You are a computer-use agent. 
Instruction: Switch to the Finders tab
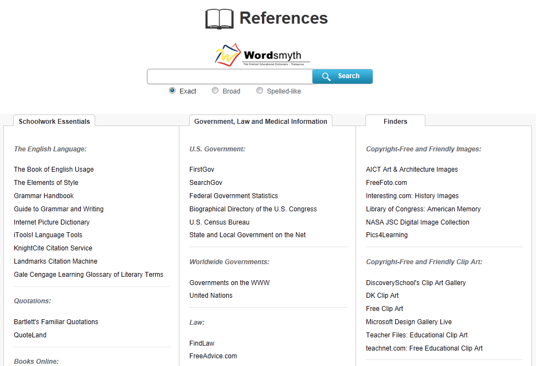pos(396,121)
